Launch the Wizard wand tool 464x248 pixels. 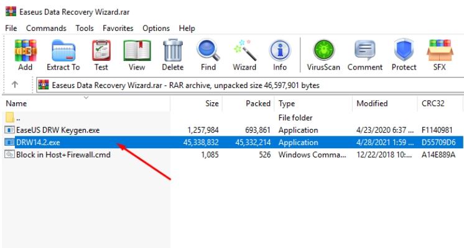244,55
